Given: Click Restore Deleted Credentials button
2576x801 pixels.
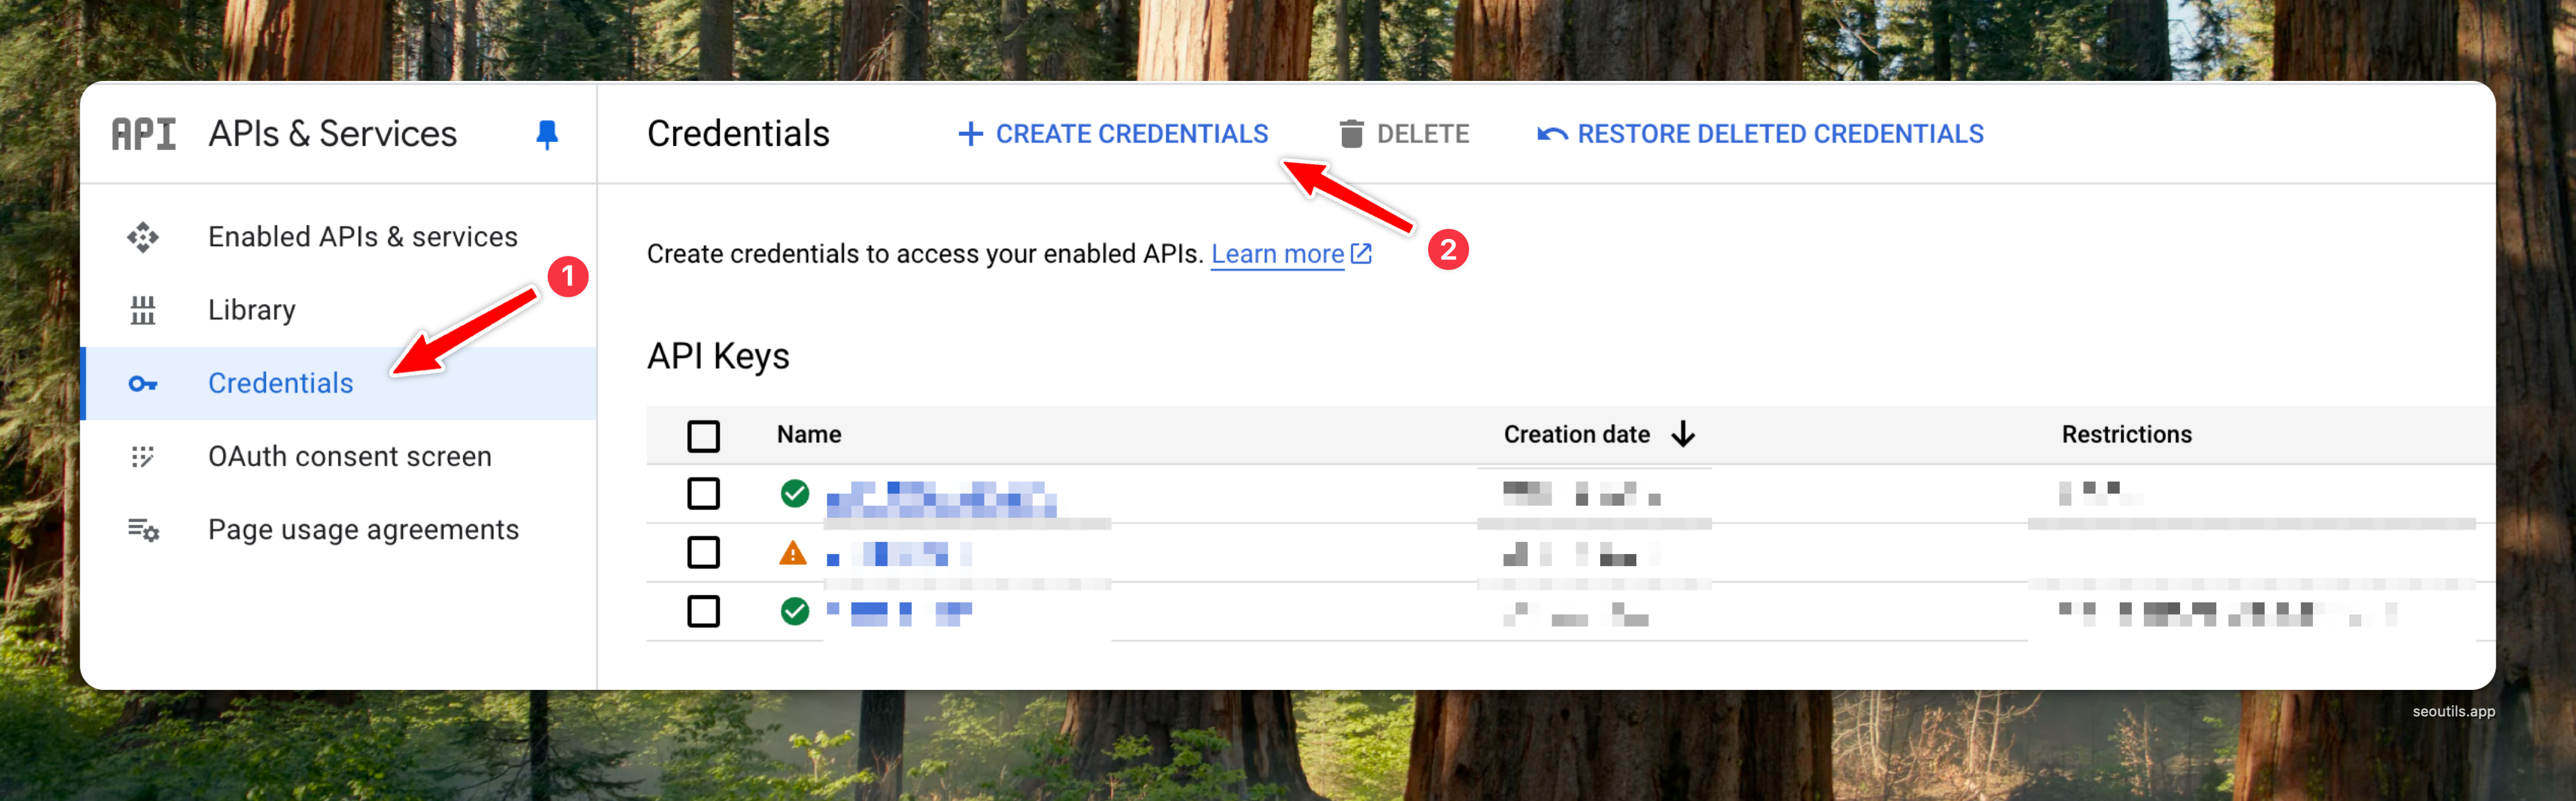Looking at the screenshot, I should click(1760, 134).
